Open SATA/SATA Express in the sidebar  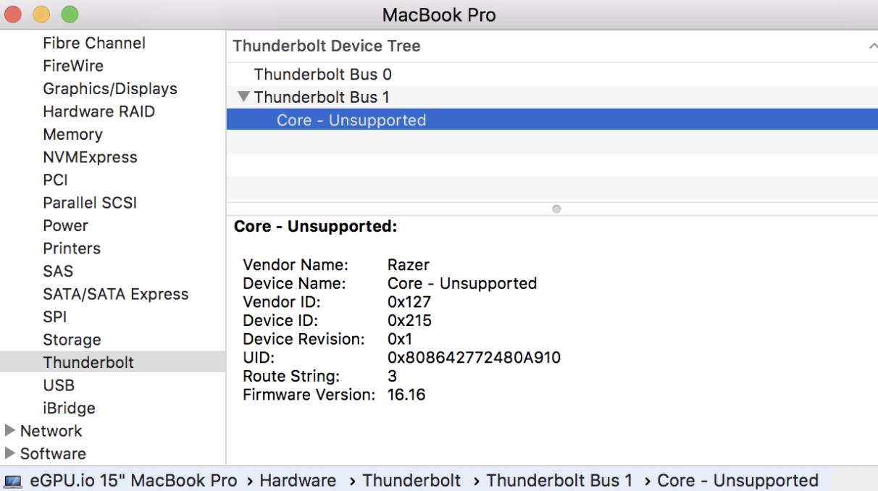coord(115,294)
